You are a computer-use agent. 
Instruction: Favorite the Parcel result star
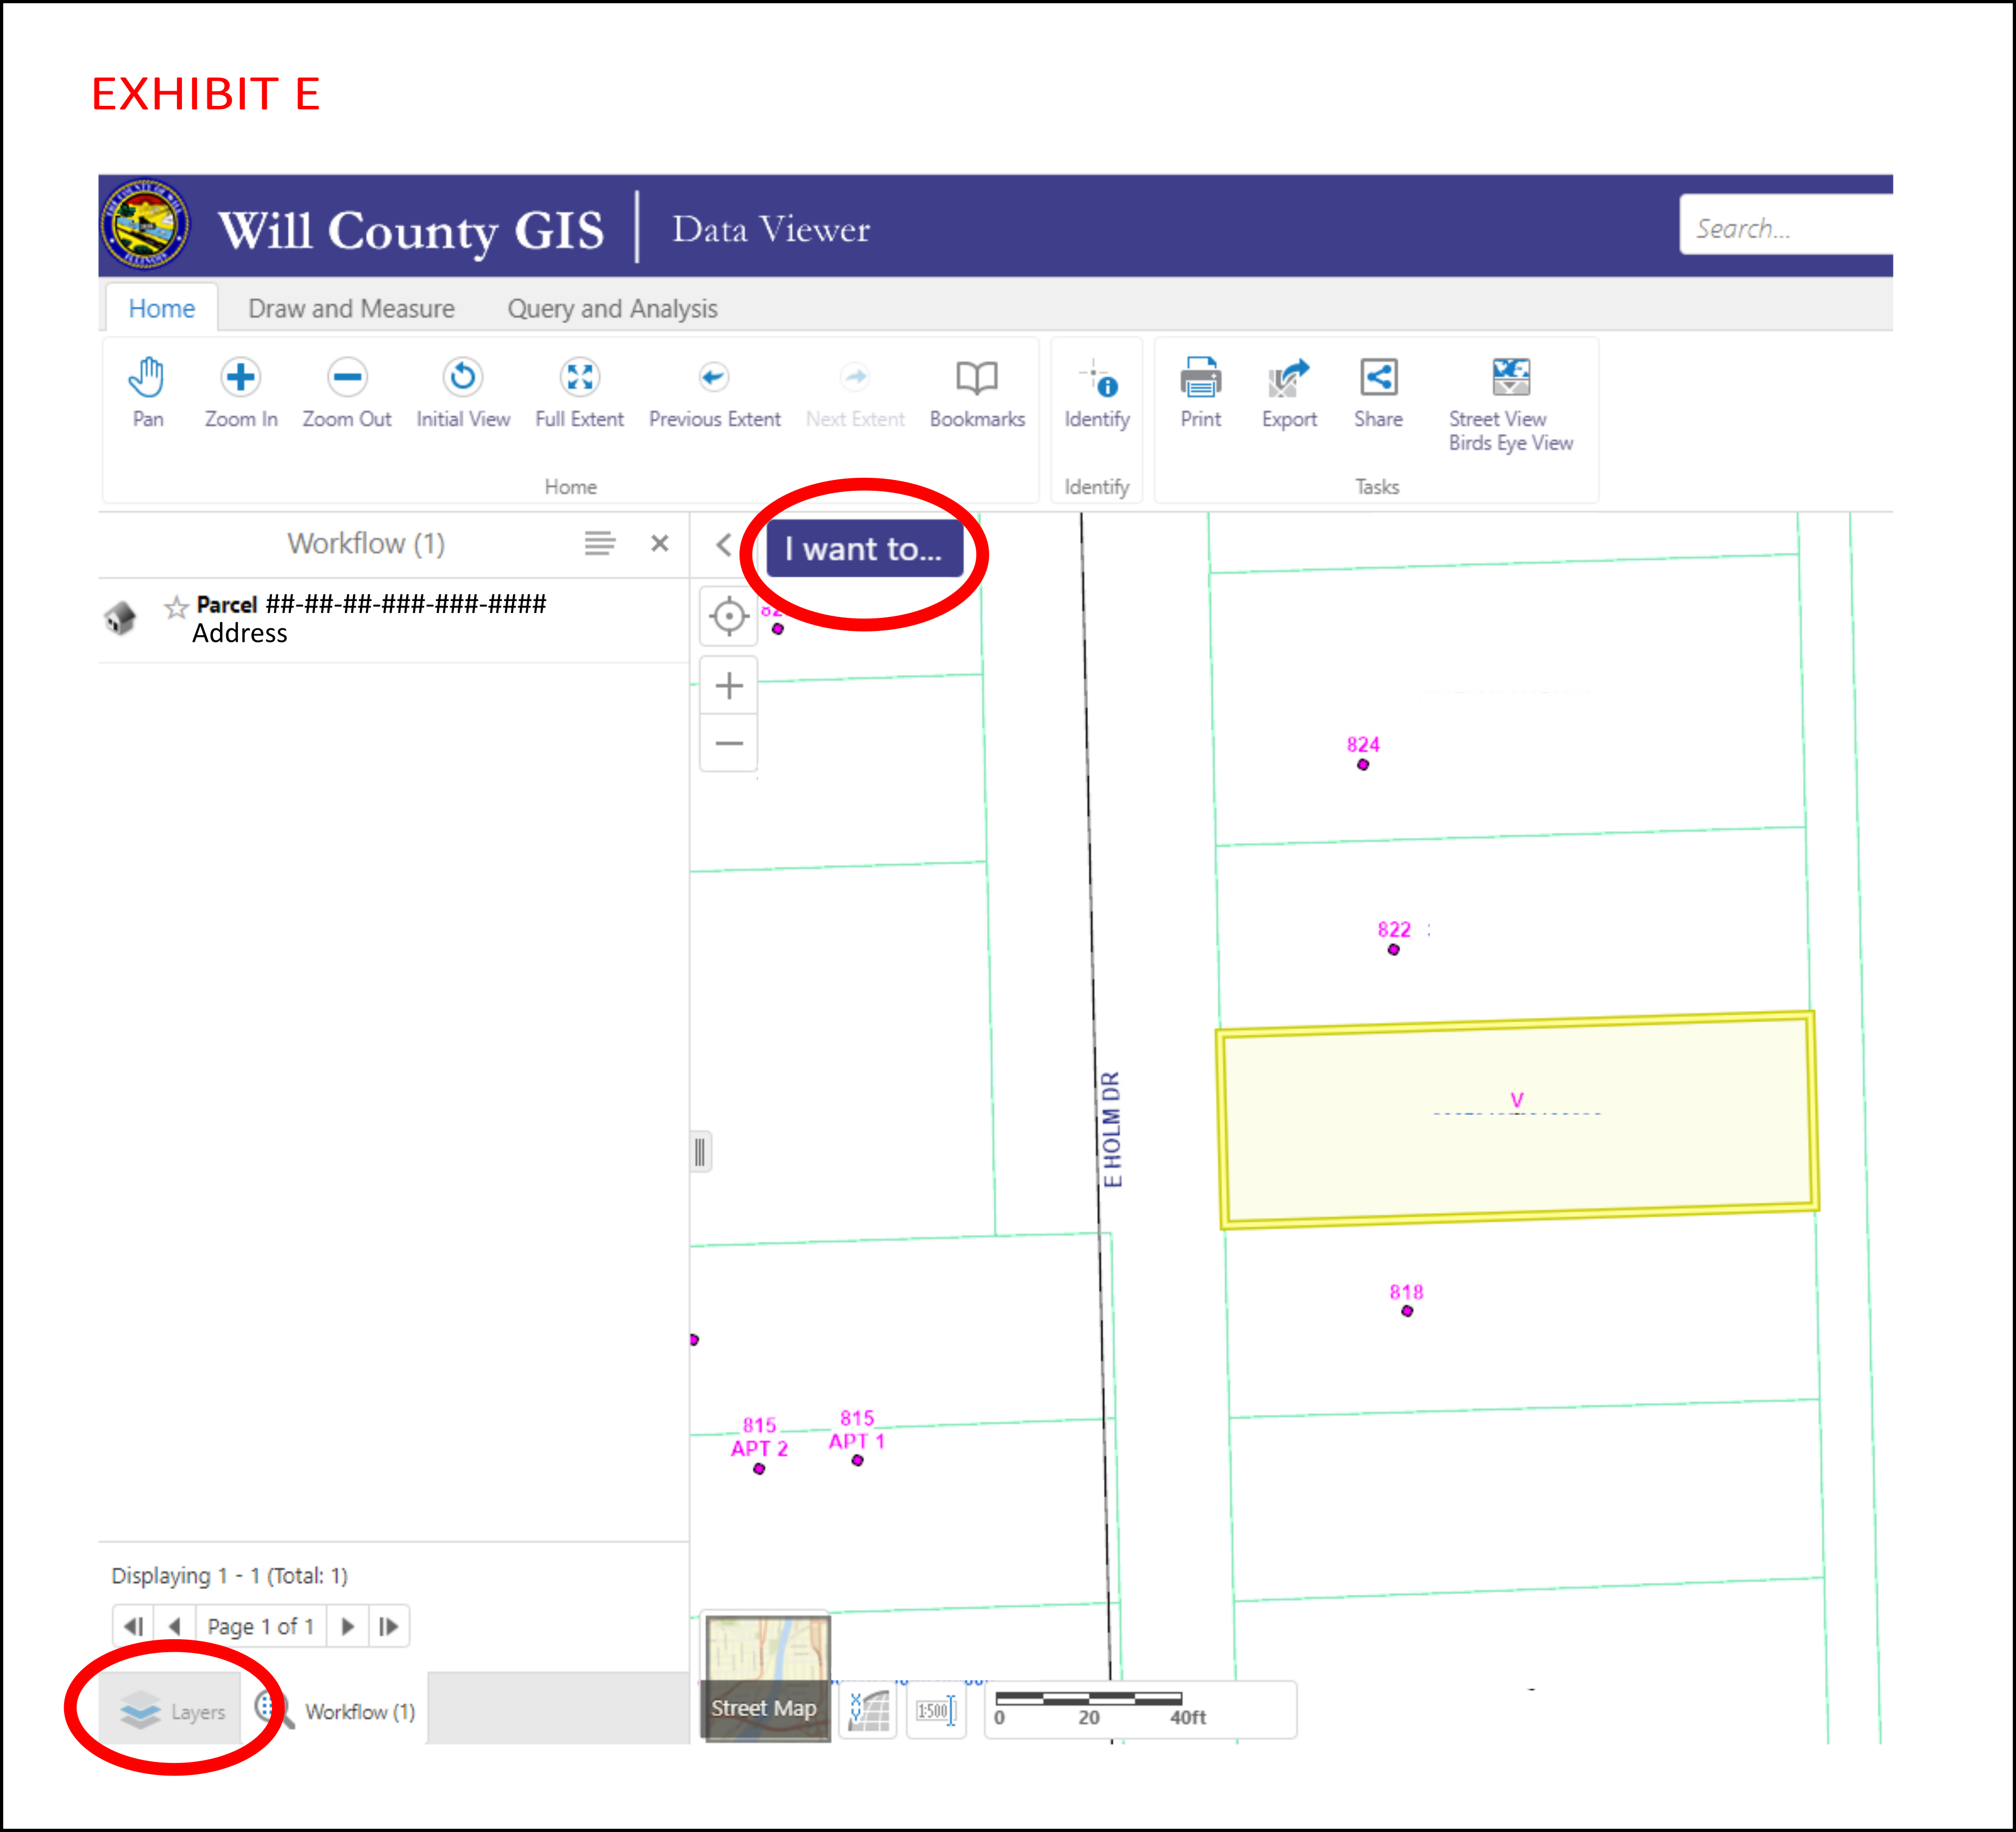[x=176, y=606]
